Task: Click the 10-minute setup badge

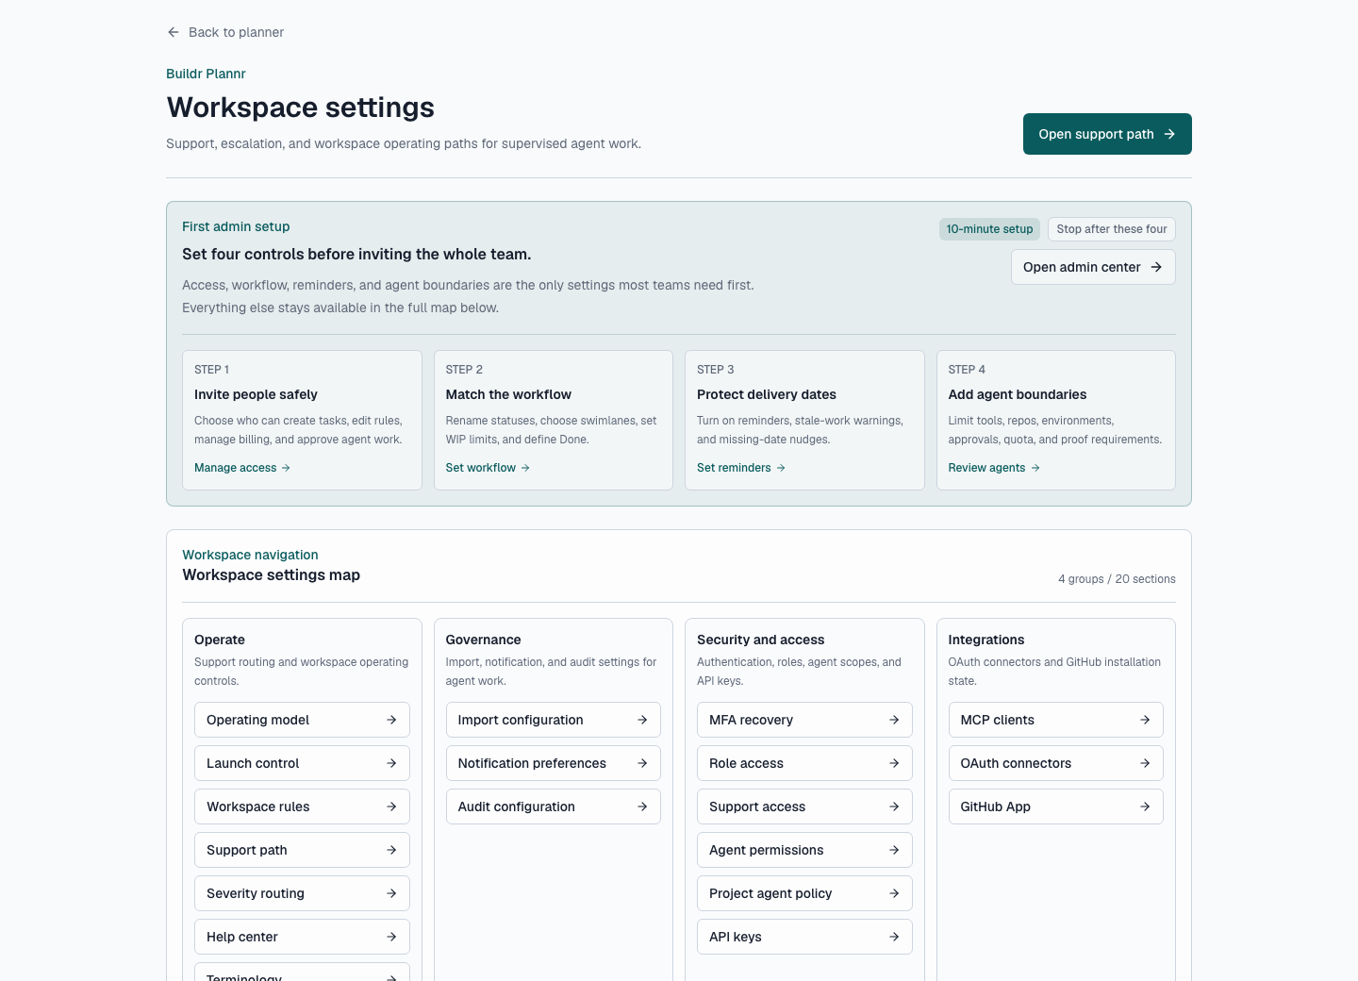Action: point(989,229)
